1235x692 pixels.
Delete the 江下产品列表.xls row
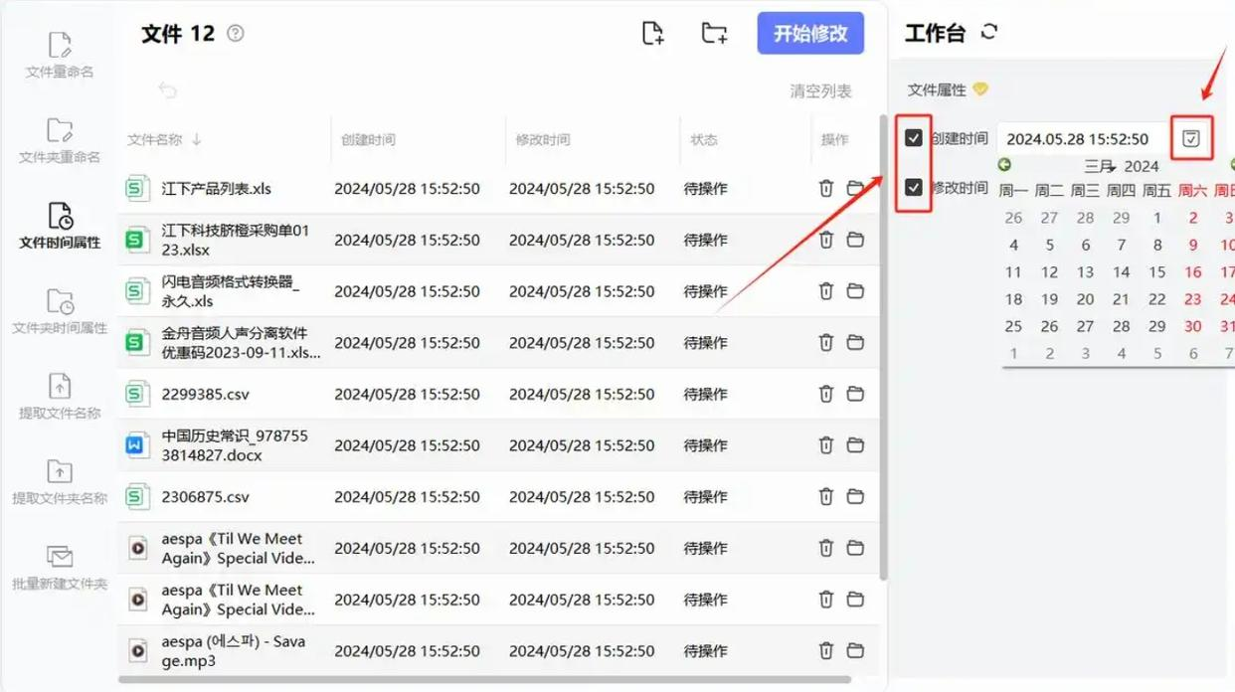coord(825,188)
